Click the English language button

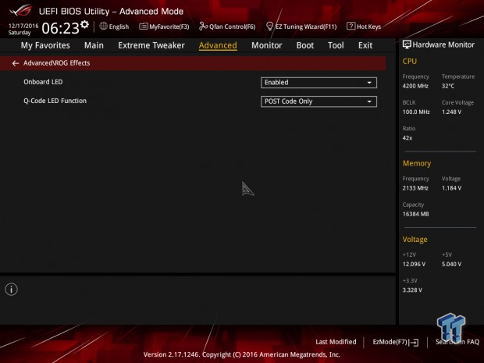[114, 27]
